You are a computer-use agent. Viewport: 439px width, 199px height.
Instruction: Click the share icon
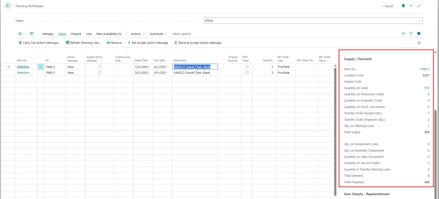pos(403,34)
